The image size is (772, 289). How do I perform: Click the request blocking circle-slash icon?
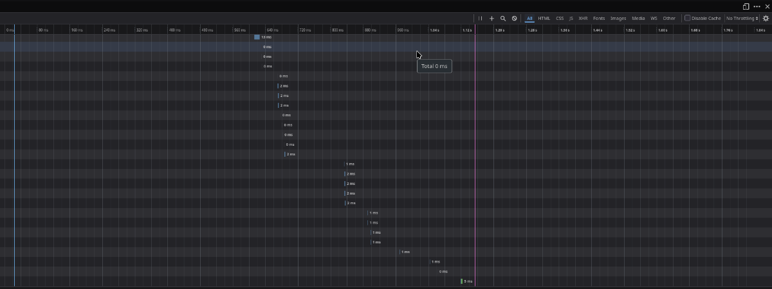point(514,19)
